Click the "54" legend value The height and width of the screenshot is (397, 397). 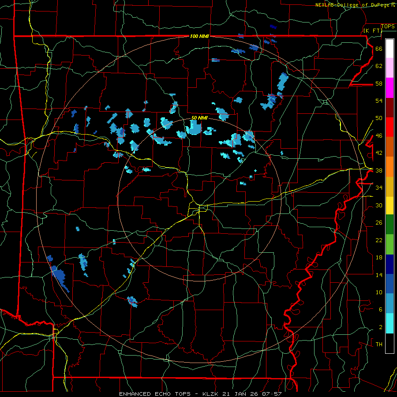[x=379, y=101]
